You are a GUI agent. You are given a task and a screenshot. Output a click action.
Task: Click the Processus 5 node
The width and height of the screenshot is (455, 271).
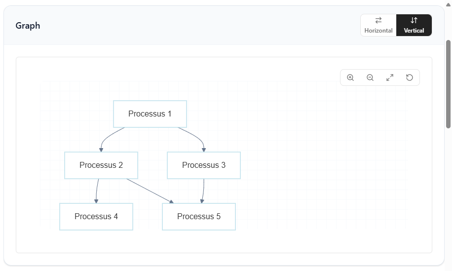[x=199, y=217]
